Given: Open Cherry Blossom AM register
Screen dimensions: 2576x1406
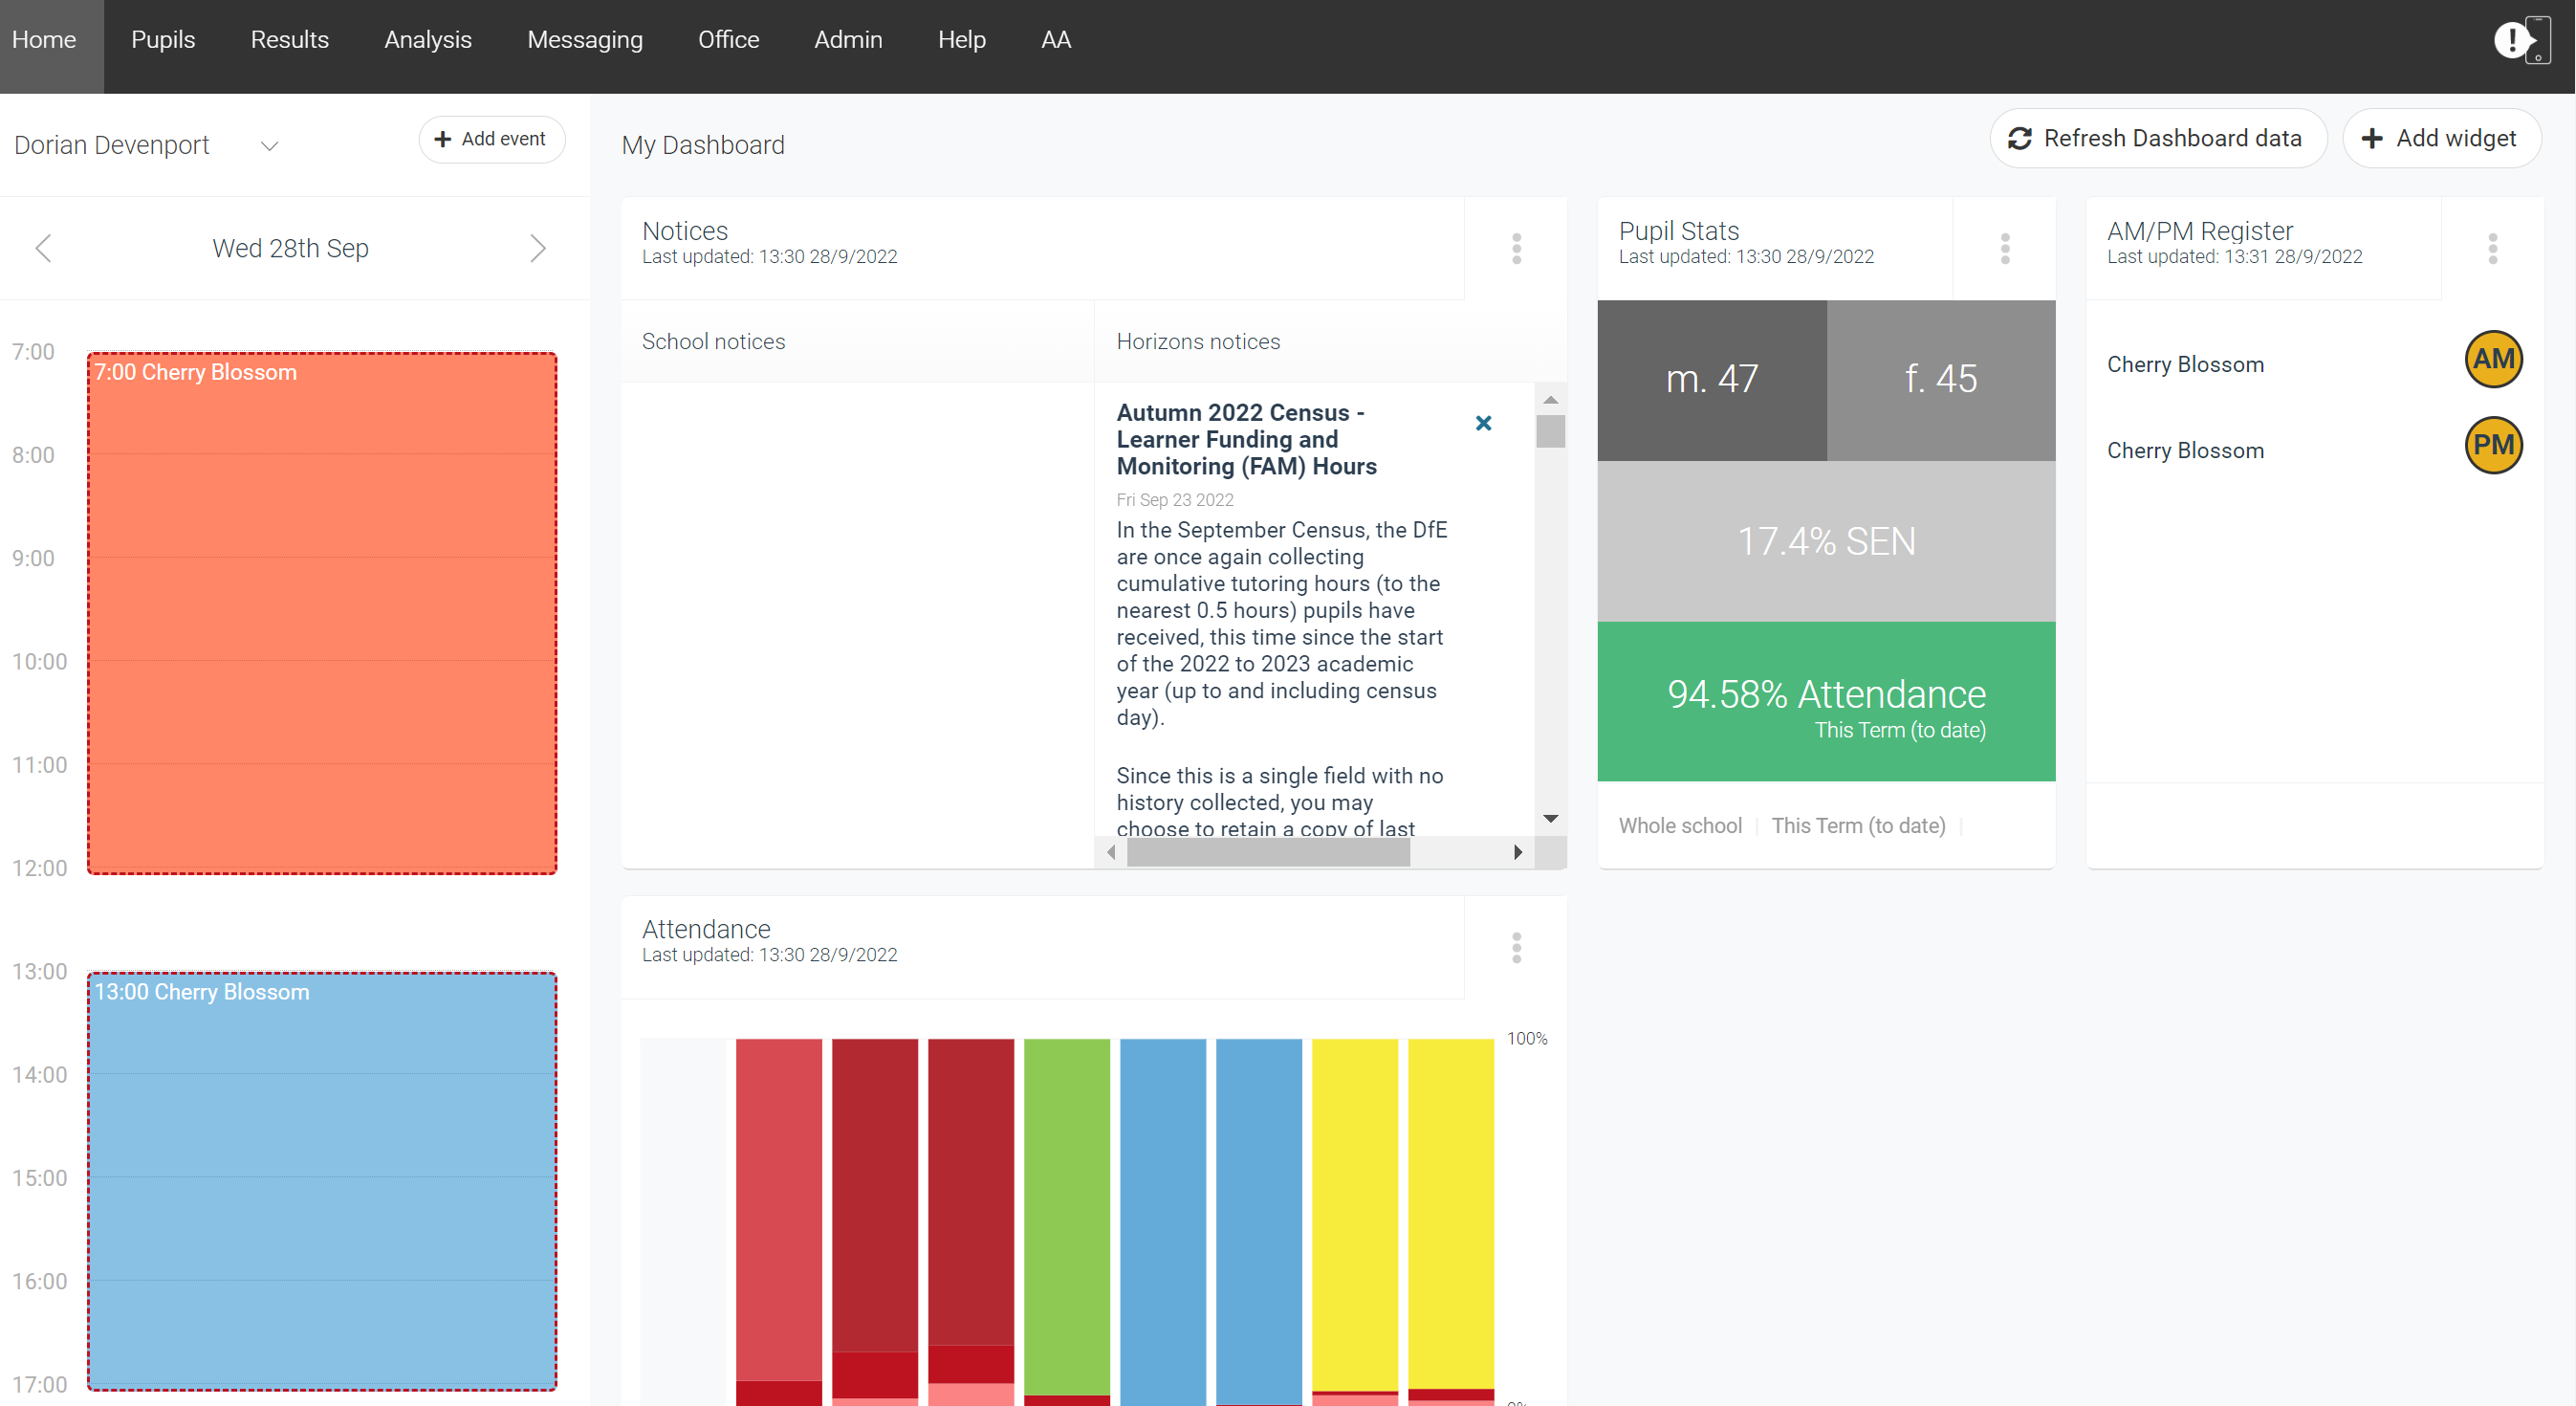Looking at the screenshot, I should (x=2493, y=359).
